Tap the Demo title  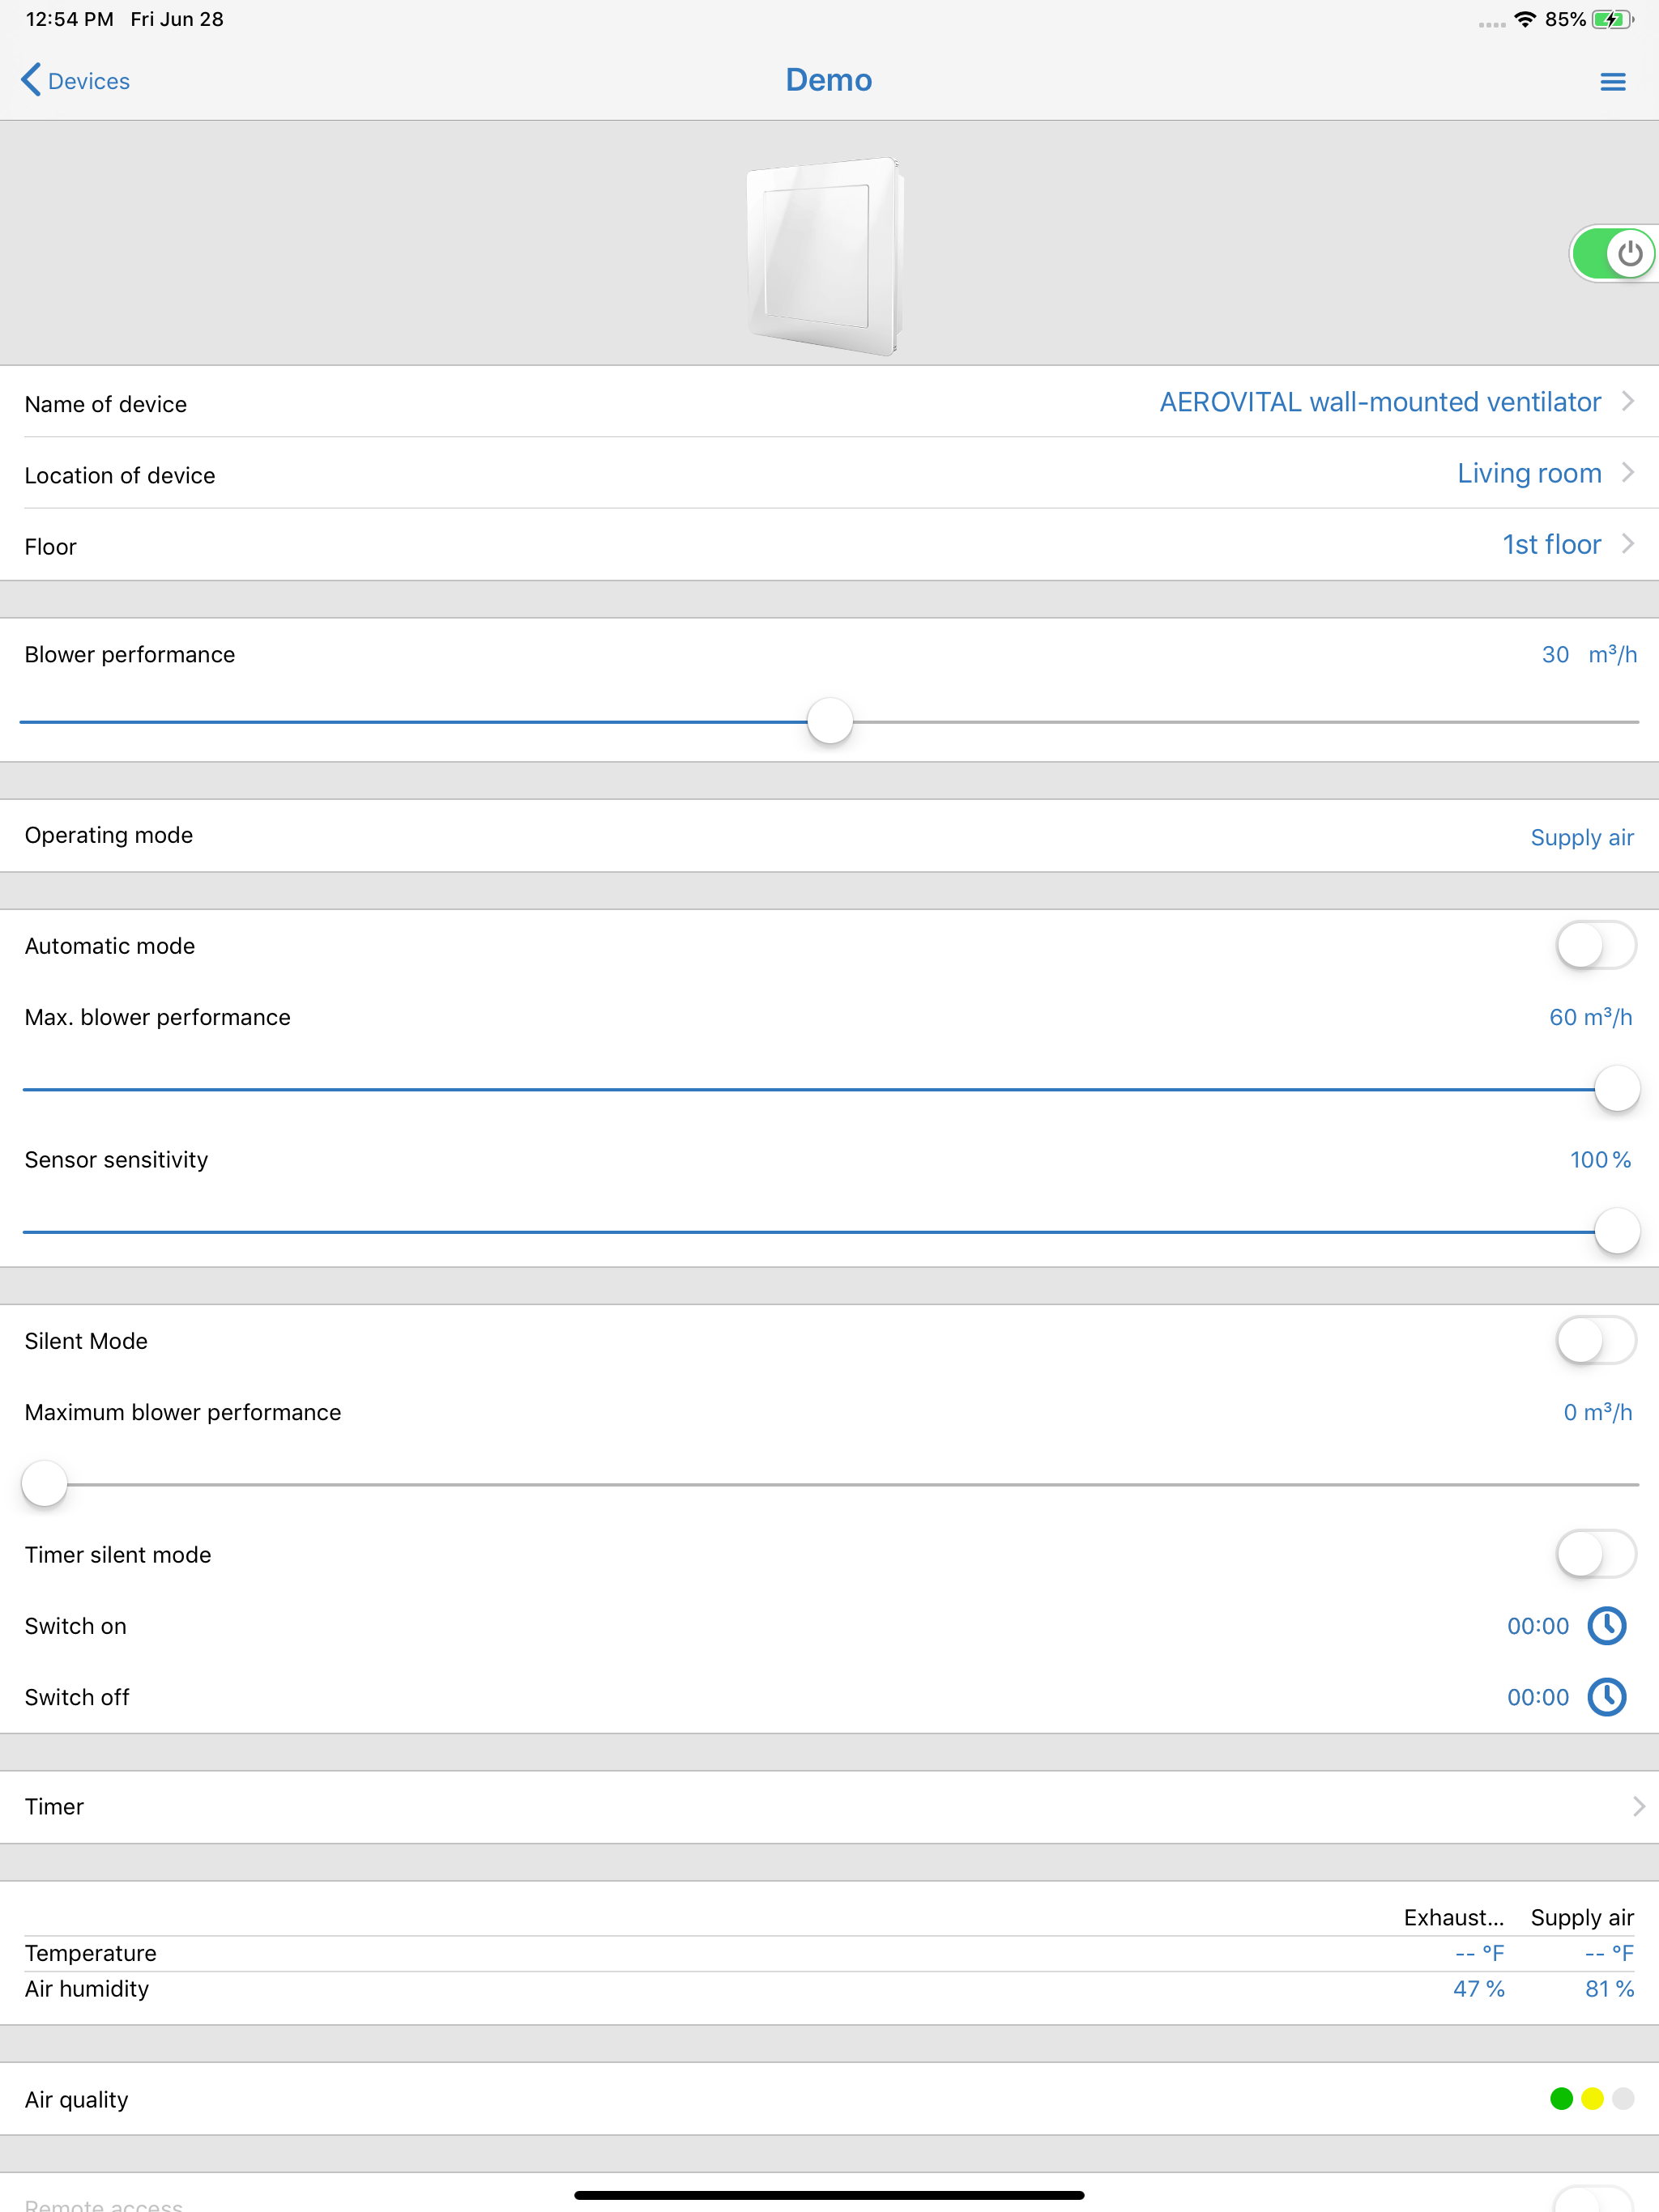[829, 80]
